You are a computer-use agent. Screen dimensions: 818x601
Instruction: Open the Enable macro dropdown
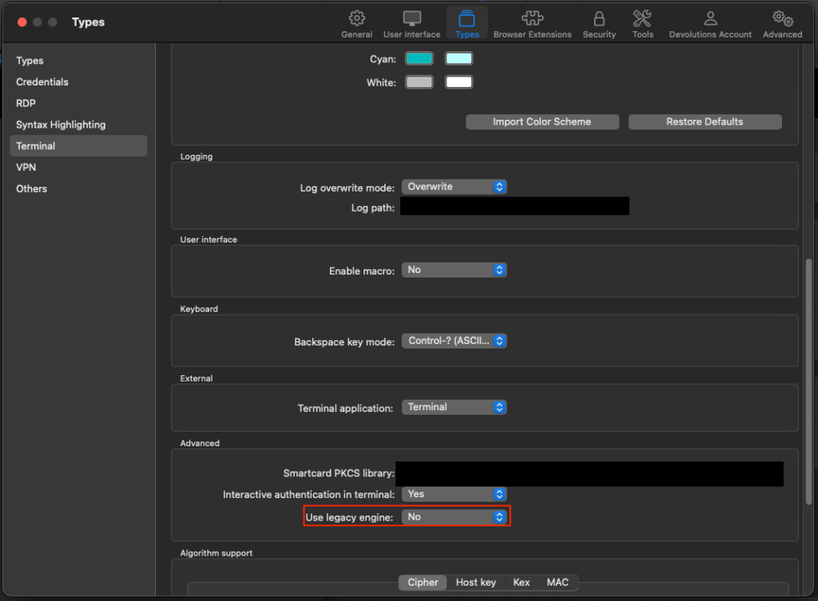point(454,271)
